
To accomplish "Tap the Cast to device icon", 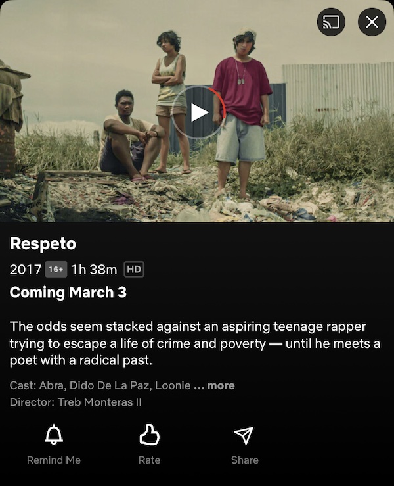I will pos(331,22).
